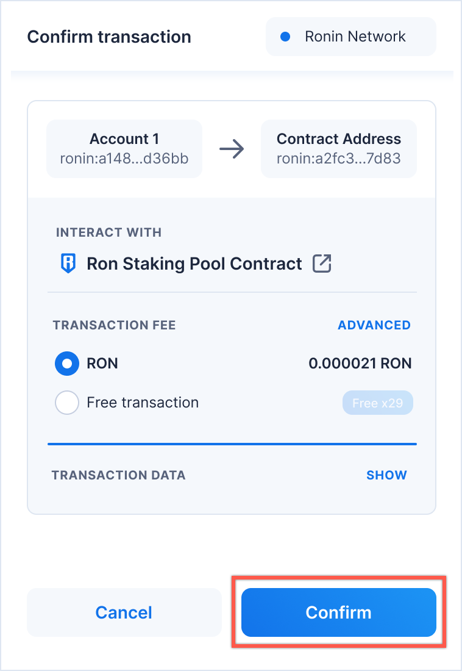Click the TRANSACTION DATA label
This screenshot has width=462, height=671.
tap(119, 475)
